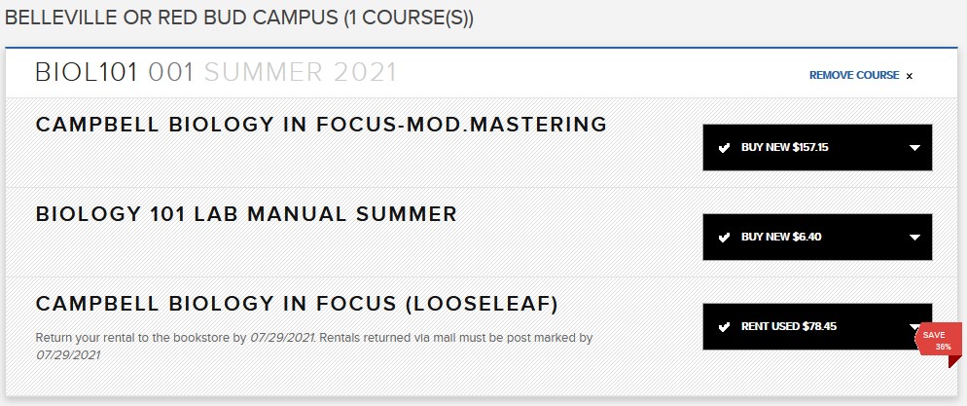This screenshot has height=406, width=967.
Task: Expand the Buy New $157.15 dropdown arrow
Action: [x=914, y=148]
